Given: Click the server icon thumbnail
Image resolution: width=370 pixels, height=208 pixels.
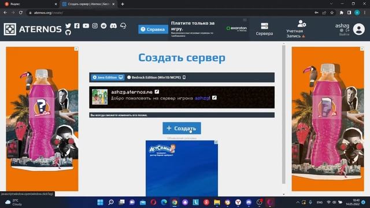Looking at the screenshot, I should pos(99,97).
